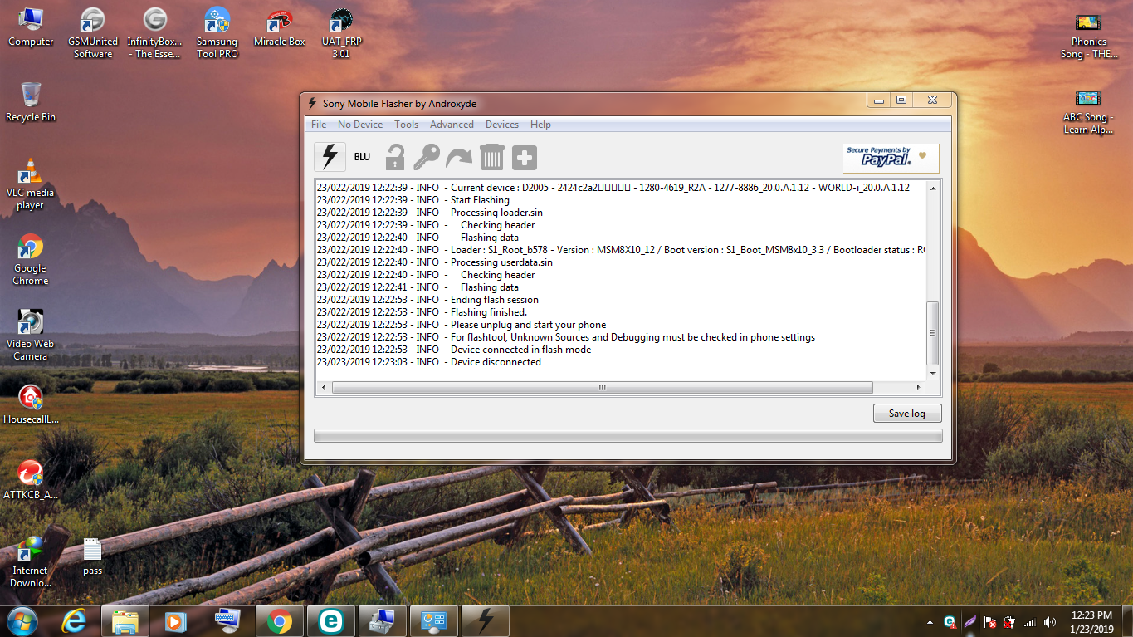Click the curved arrow toolbar icon
Screen dimensions: 1133x637
(459, 157)
